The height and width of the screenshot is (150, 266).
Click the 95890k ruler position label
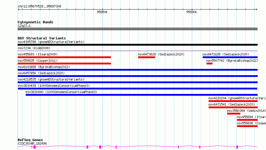[x=192, y=12]
